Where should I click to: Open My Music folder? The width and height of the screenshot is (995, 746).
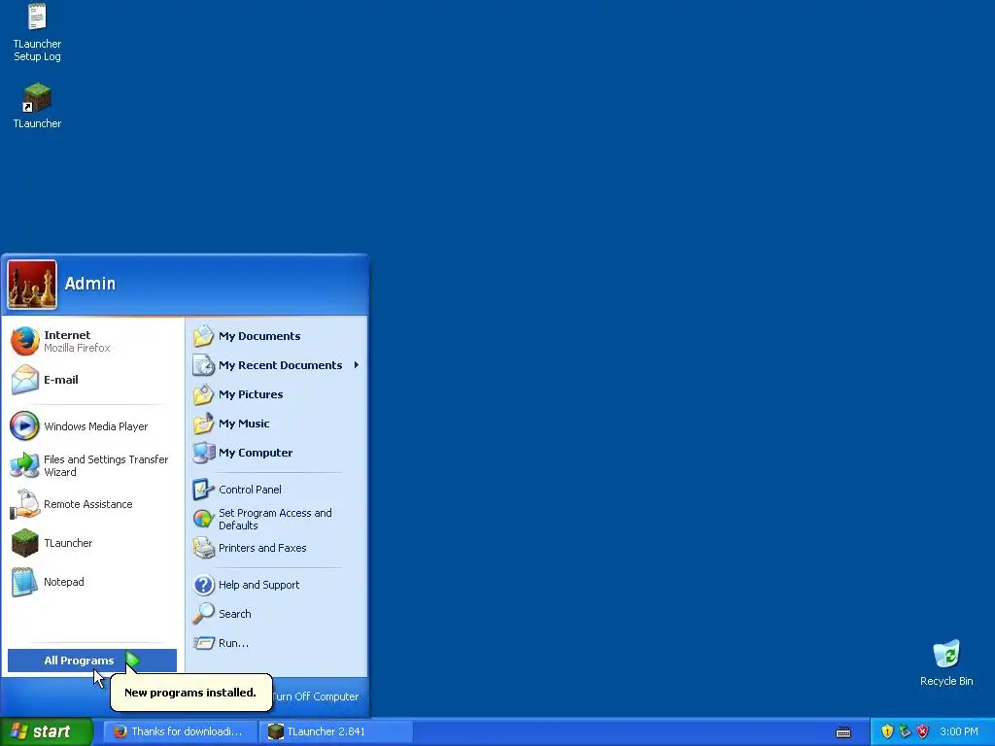(x=276, y=424)
